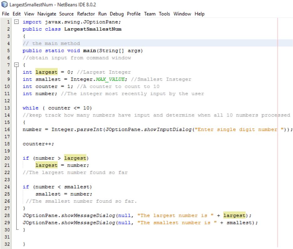This screenshot has height=249, width=293.
Task: Click the '// the main method' comment
Action: (51, 44)
